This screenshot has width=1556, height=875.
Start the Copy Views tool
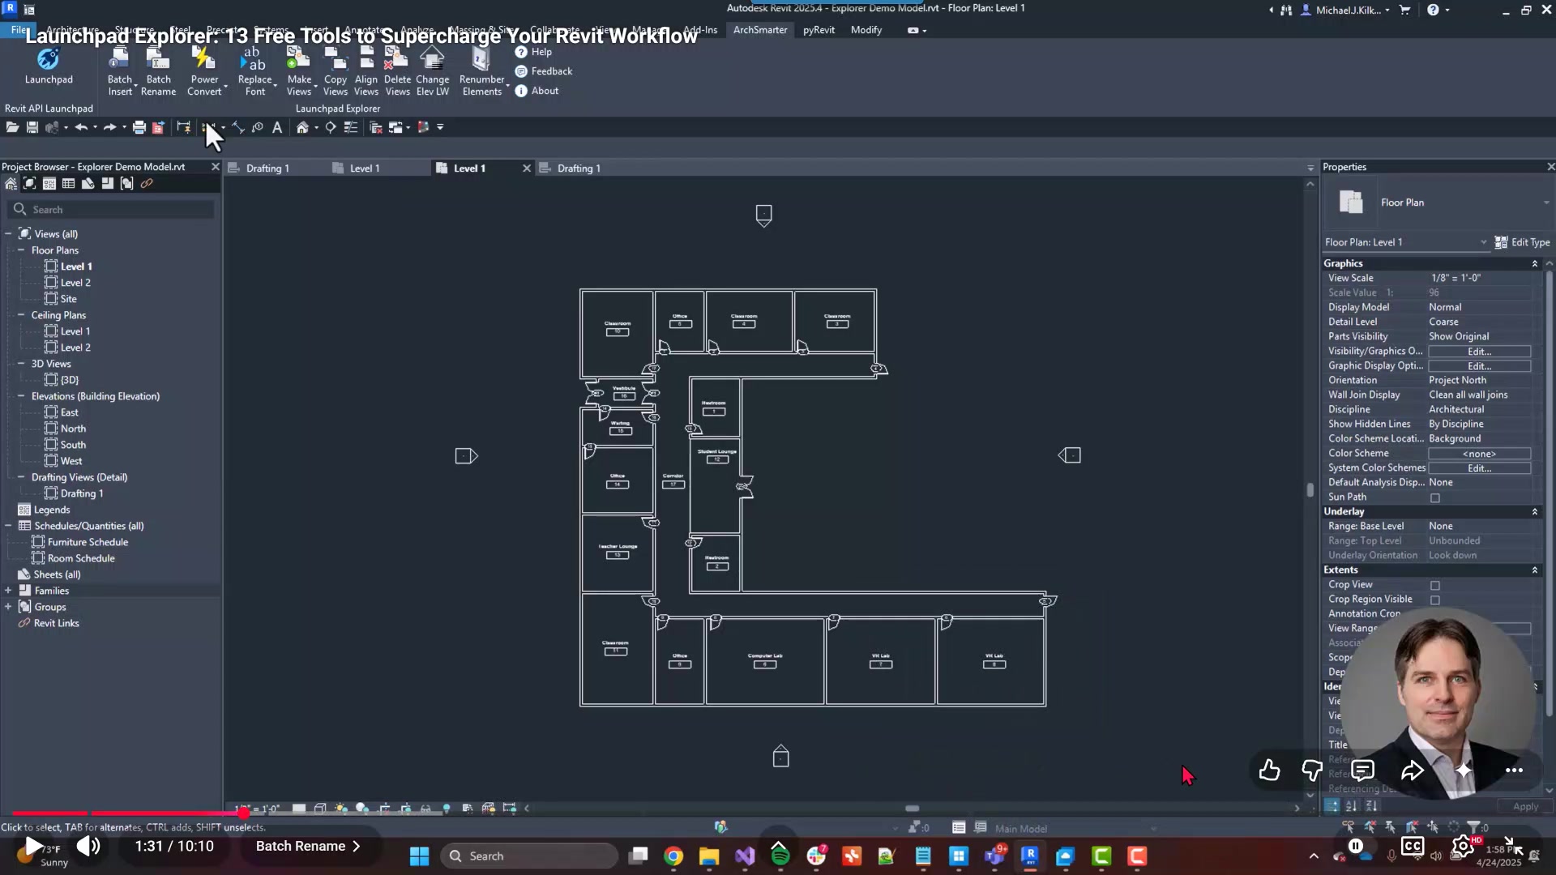(x=336, y=71)
